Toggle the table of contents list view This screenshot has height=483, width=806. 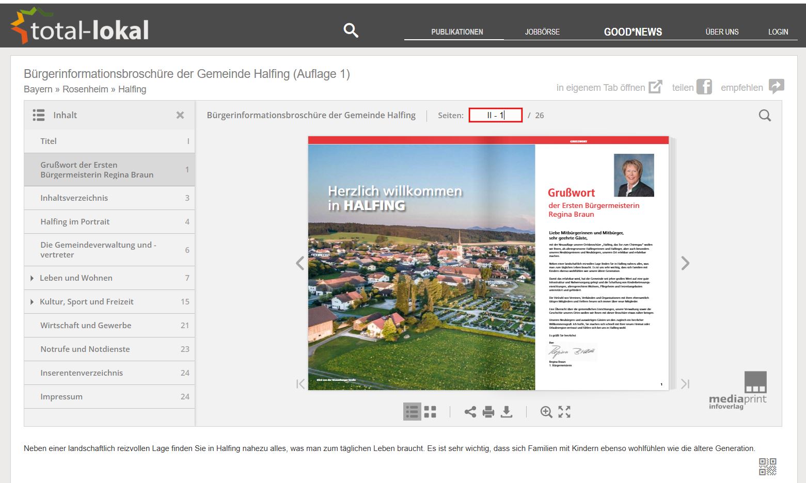[x=412, y=412]
